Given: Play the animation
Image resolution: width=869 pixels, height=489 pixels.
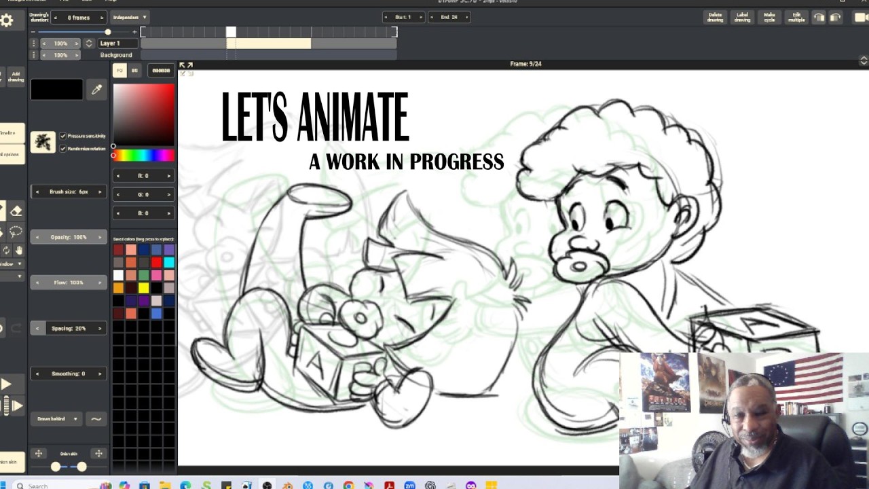Looking at the screenshot, I should tap(6, 384).
